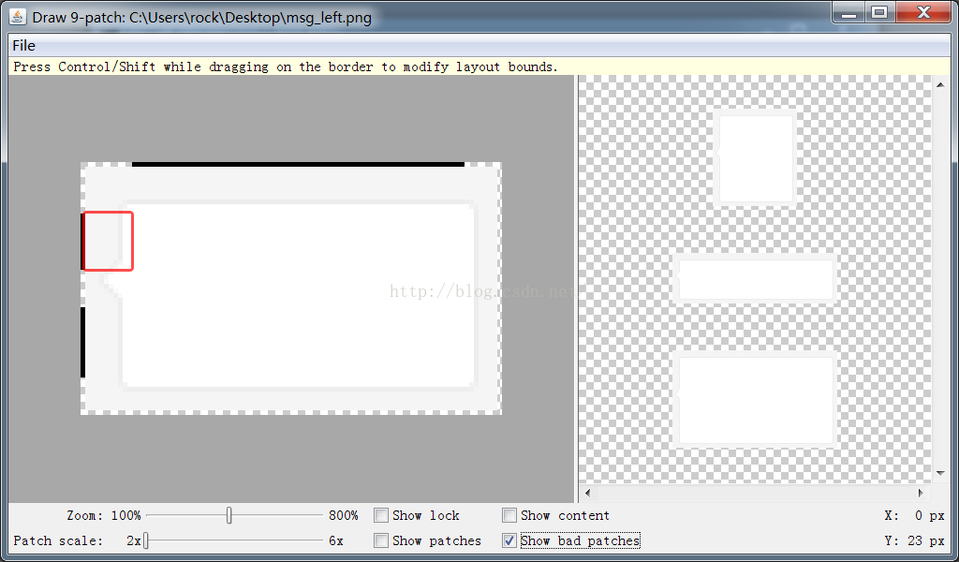This screenshot has height=562, width=959.
Task: Click the both-directions stretched preview thumbnail
Action: (756, 400)
